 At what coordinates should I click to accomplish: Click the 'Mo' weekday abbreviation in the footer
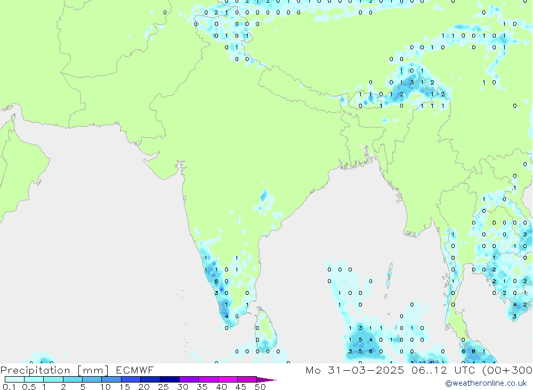click(x=313, y=370)
